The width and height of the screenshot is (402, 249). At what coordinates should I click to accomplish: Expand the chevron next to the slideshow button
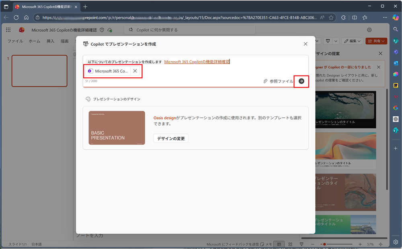pyautogui.click(x=336, y=41)
